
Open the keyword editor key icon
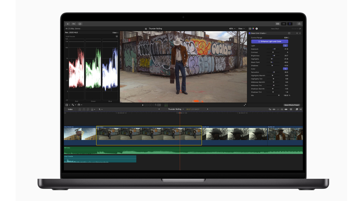coord(73,24)
